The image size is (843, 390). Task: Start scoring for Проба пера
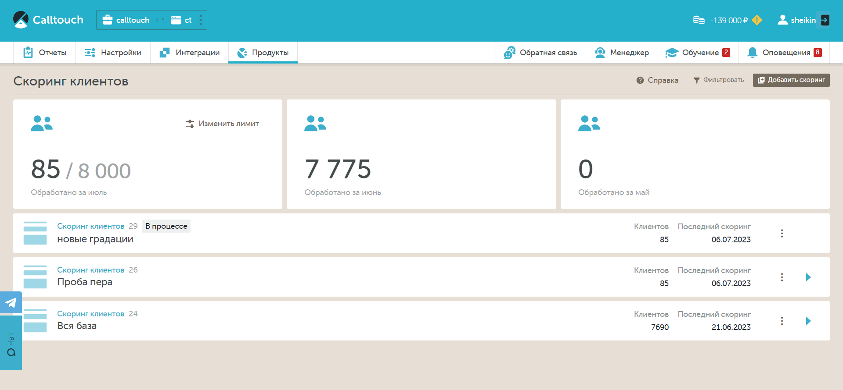[x=808, y=277]
